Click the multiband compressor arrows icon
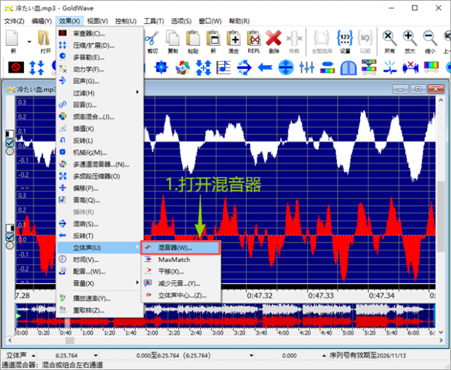 pos(204,68)
